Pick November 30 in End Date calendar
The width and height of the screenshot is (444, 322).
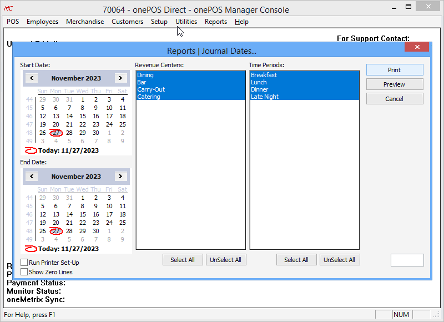[x=95, y=231]
